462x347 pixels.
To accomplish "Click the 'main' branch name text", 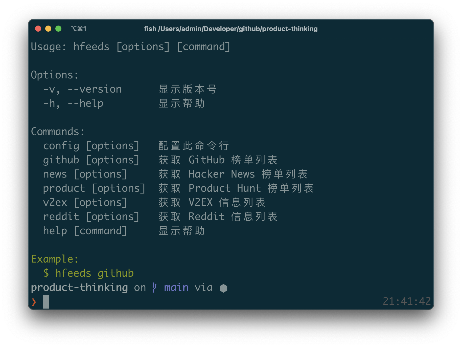I will pyautogui.click(x=176, y=288).
